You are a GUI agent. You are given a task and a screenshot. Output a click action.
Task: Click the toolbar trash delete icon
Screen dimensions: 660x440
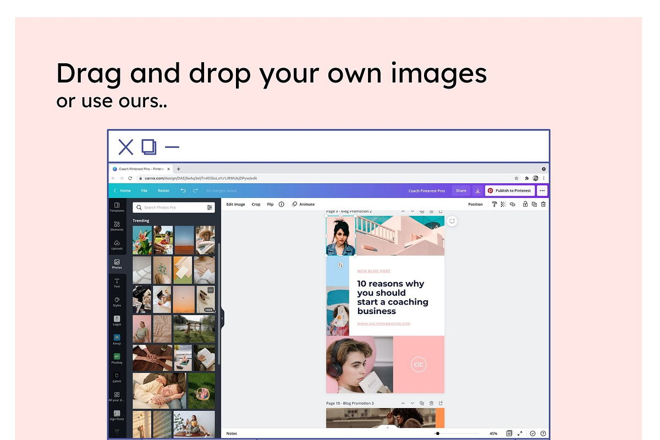pyautogui.click(x=543, y=204)
